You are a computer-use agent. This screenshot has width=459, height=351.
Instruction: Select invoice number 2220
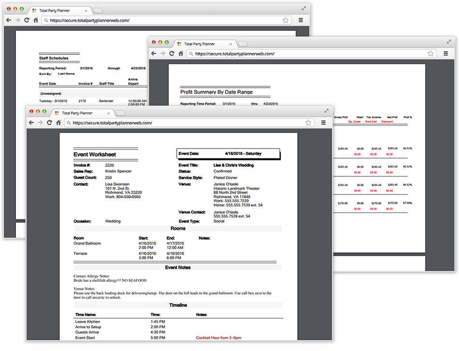tap(110, 165)
